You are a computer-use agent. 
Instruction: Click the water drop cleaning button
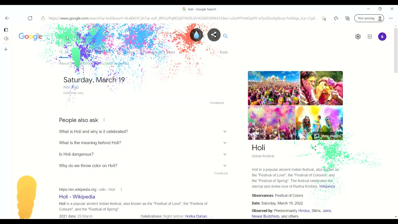(196, 35)
